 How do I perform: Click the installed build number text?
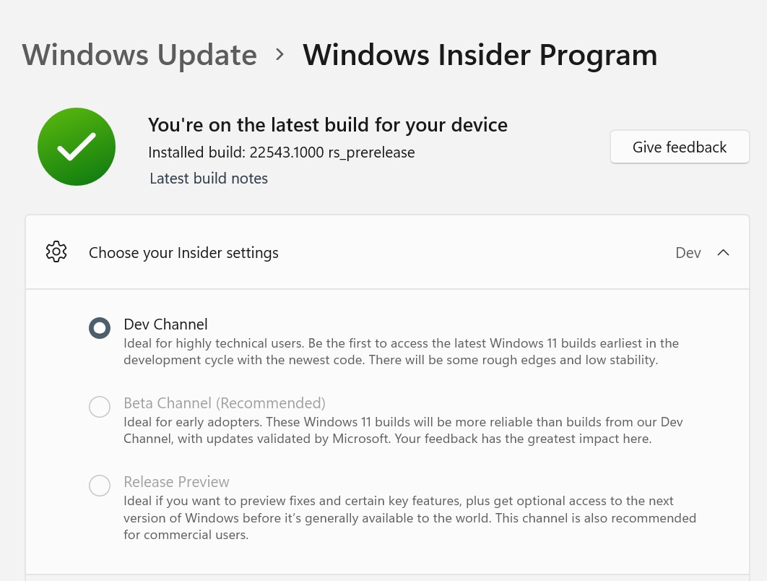coord(281,152)
